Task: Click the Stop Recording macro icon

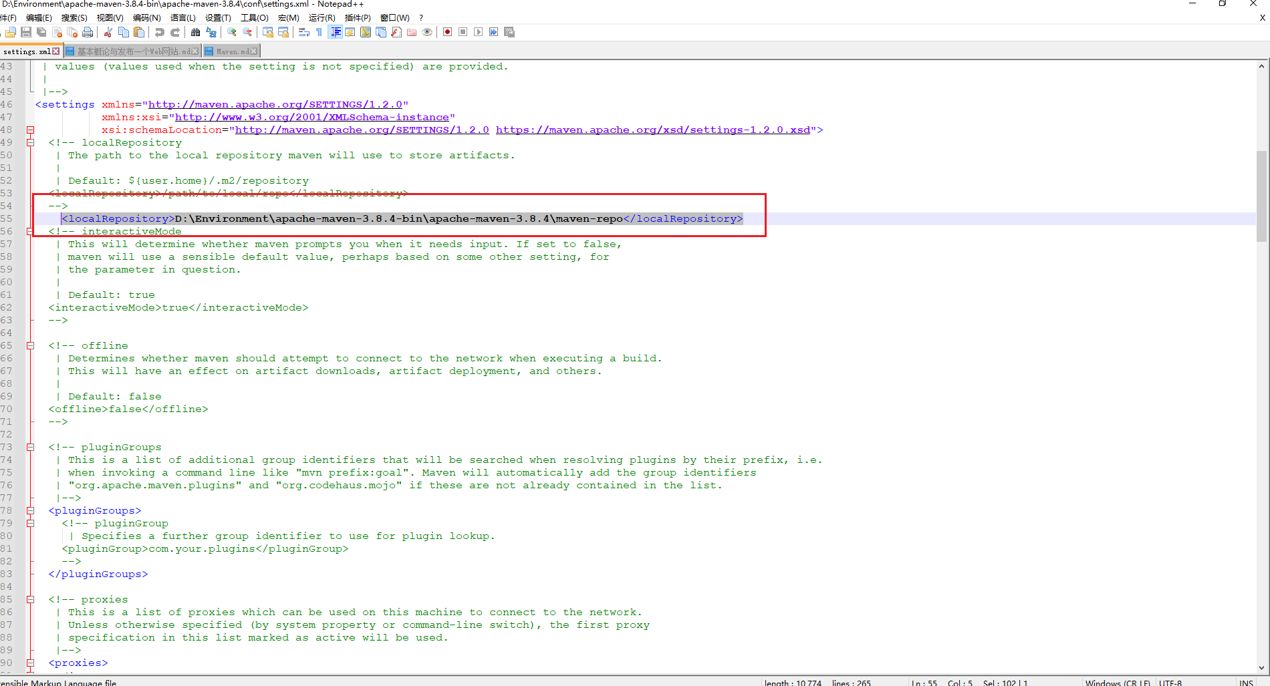Action: pos(463,32)
